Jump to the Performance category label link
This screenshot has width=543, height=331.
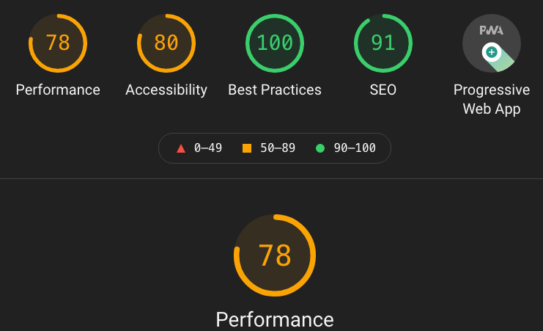(58, 90)
